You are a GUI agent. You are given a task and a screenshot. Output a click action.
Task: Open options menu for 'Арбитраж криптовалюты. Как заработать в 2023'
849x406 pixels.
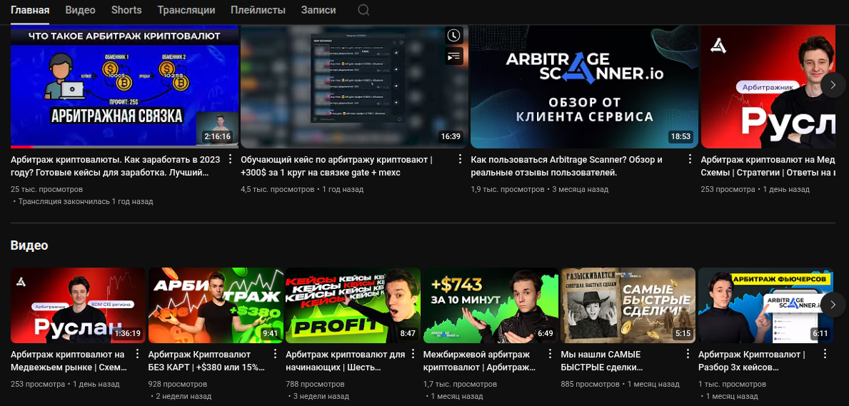point(230,159)
